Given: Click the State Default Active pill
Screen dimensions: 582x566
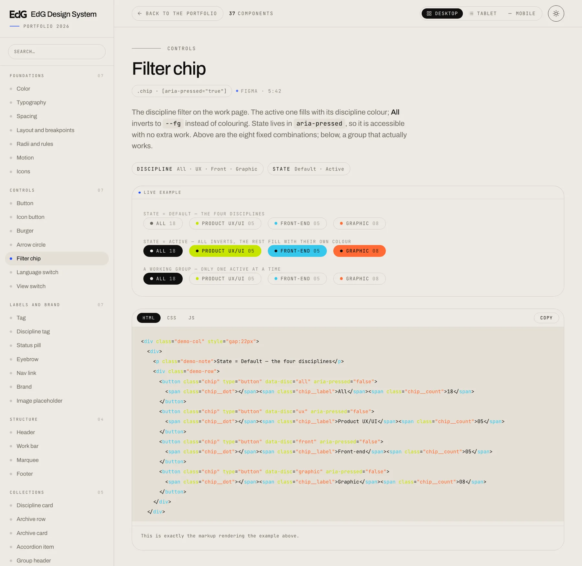Looking at the screenshot, I should pyautogui.click(x=309, y=169).
